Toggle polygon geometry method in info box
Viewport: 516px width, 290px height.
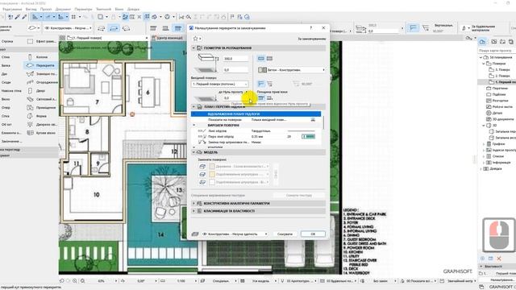pyautogui.click(x=101, y=28)
